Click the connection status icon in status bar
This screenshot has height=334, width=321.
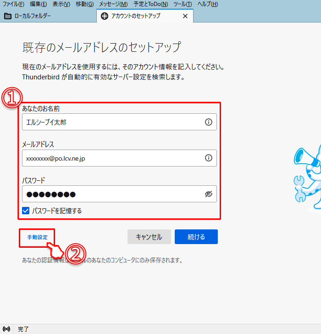point(7,329)
